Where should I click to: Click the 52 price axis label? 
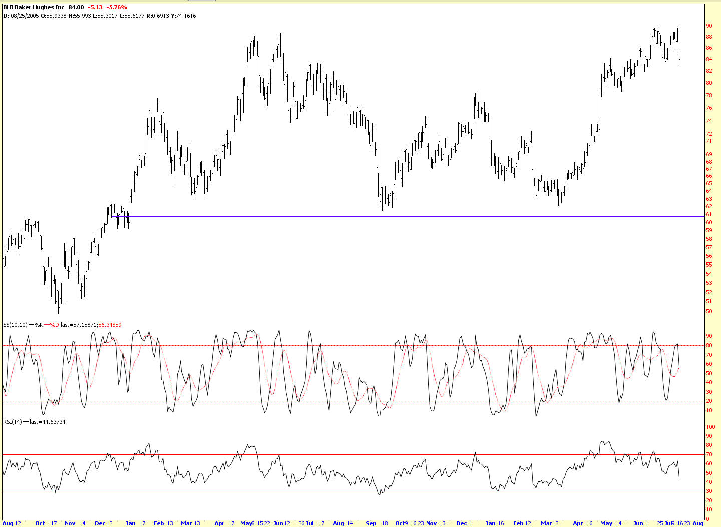pos(709,293)
